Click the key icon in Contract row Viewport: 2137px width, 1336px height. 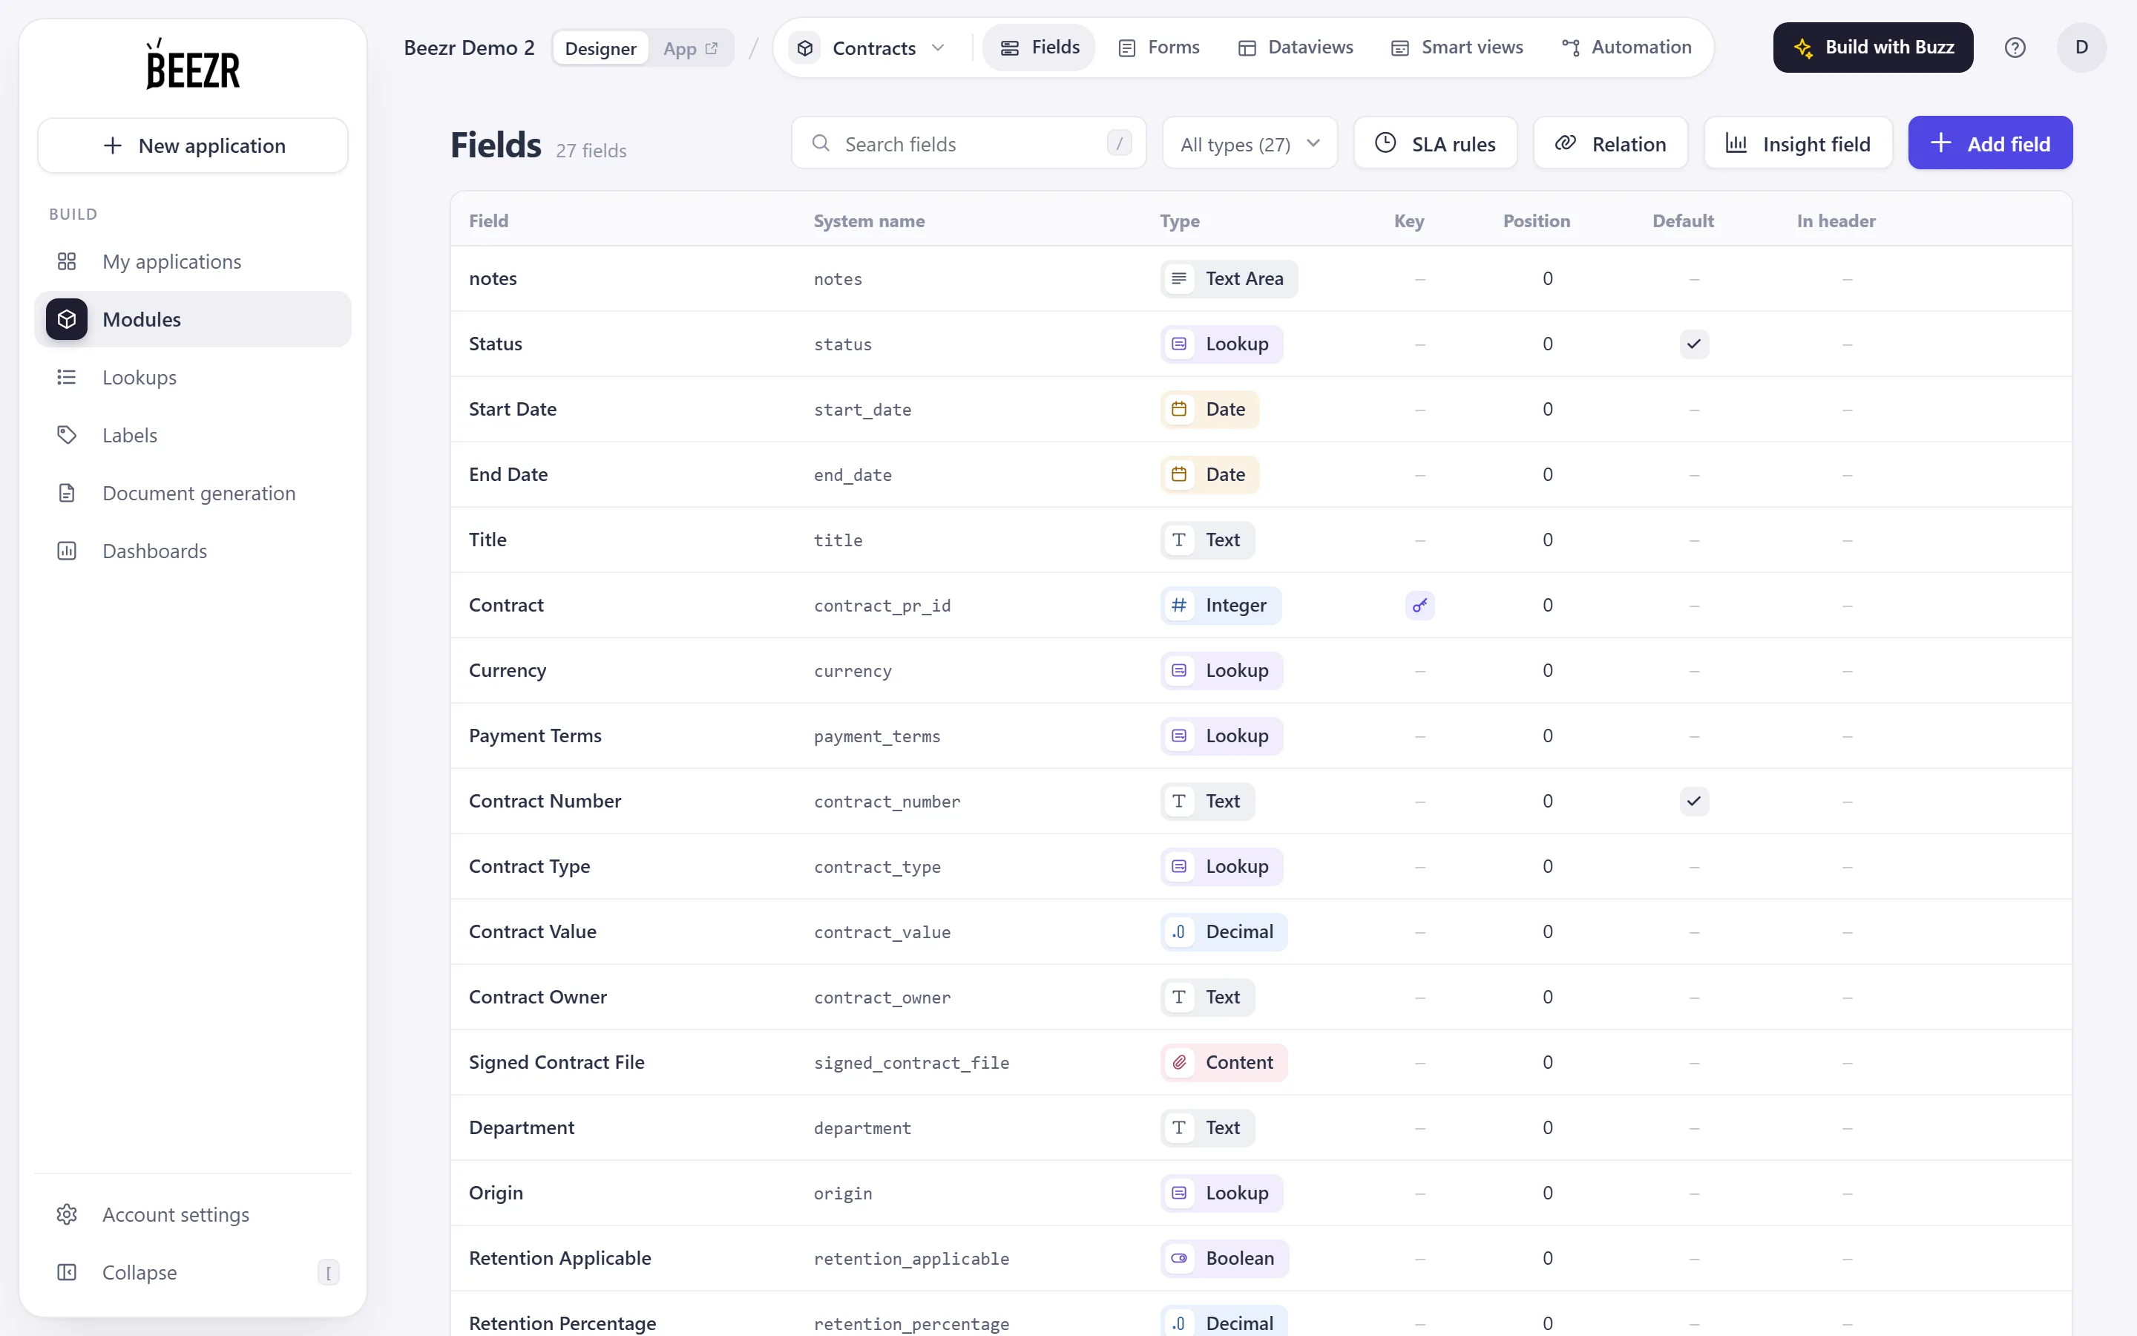click(1420, 605)
